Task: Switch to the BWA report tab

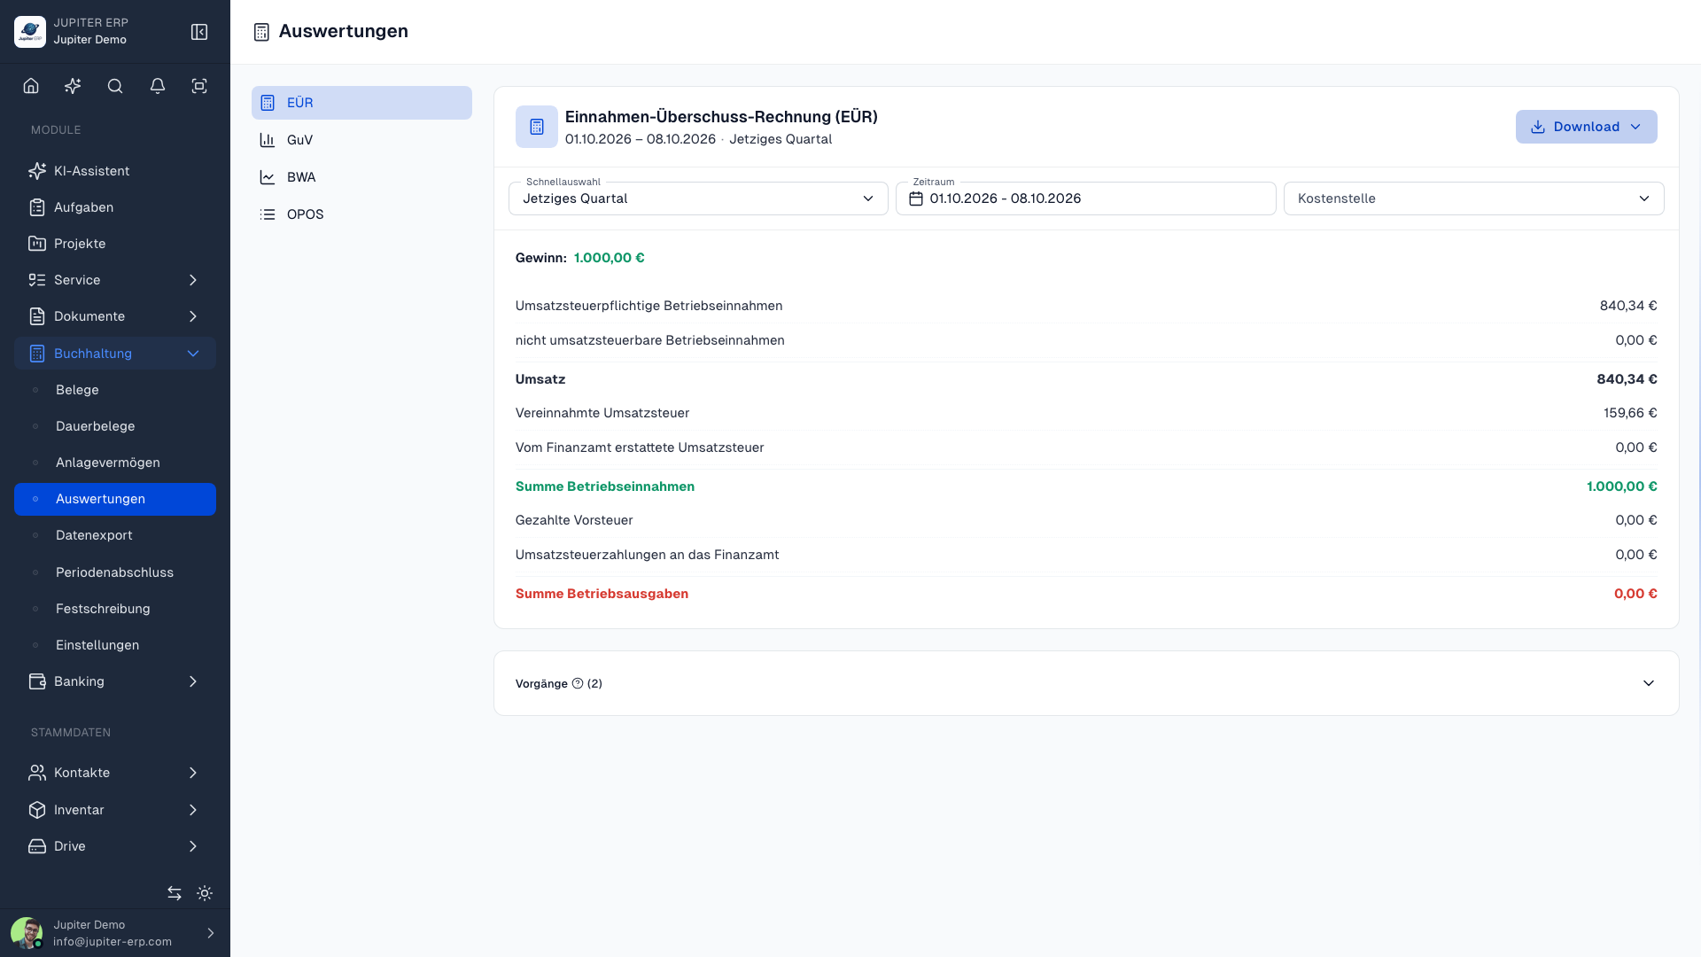Action: [361, 177]
